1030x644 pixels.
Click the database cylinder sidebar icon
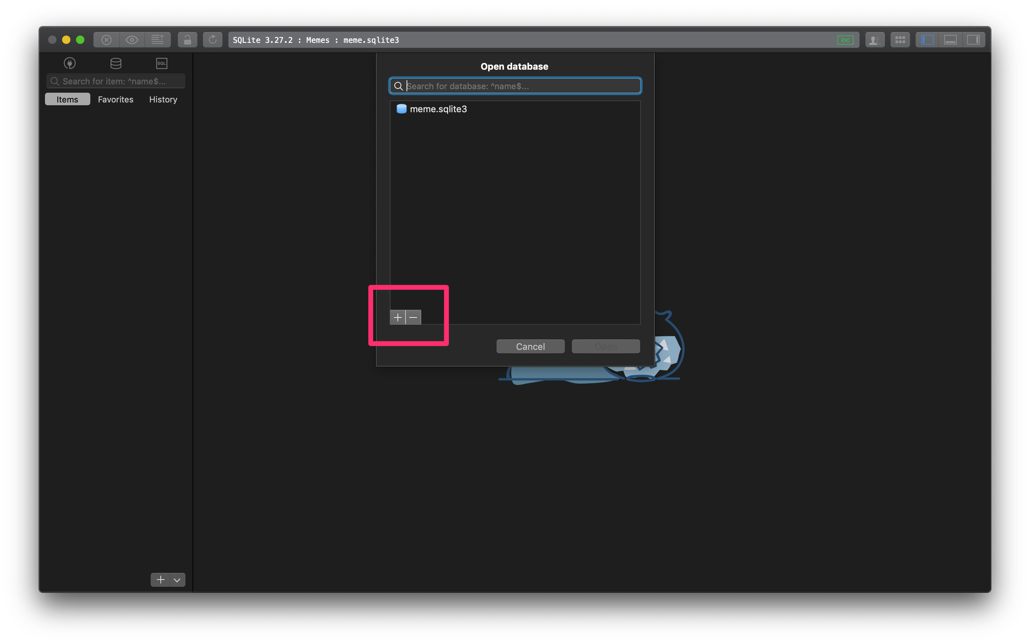pos(115,63)
